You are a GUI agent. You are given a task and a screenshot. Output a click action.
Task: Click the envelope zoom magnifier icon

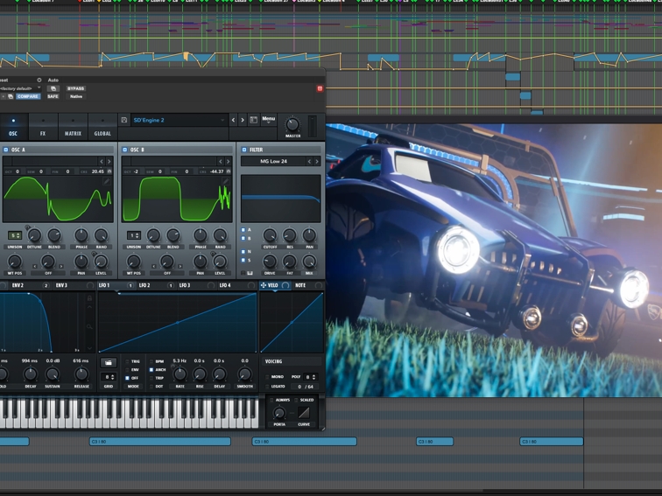point(89,327)
